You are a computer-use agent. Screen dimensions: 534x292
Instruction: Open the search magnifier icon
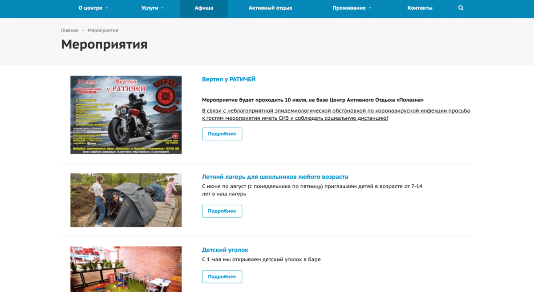pos(461,8)
